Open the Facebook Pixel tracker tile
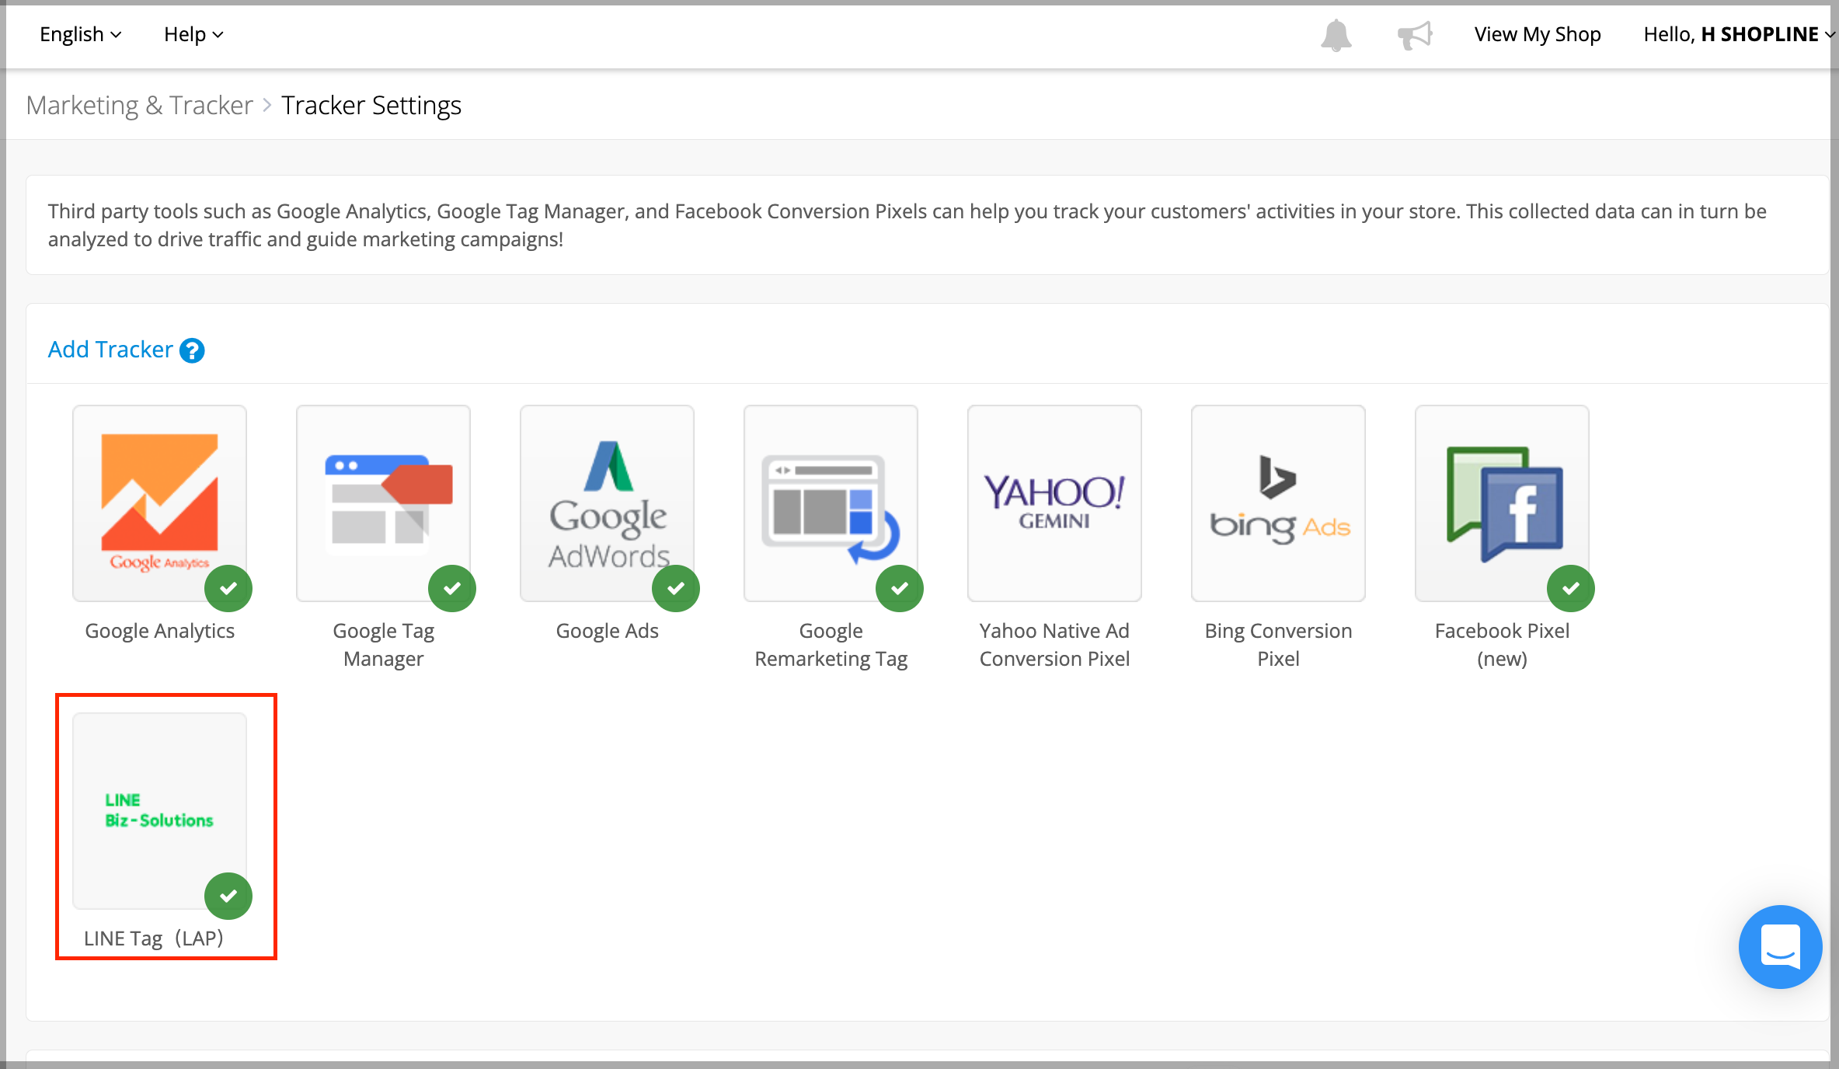Screen dimensions: 1839x1069 [1502, 503]
